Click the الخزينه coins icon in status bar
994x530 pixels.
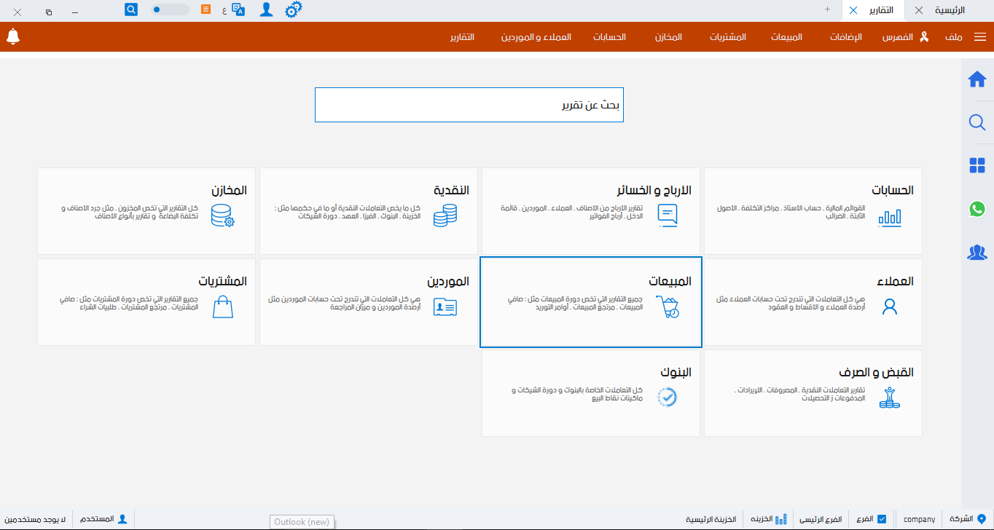[x=781, y=520]
